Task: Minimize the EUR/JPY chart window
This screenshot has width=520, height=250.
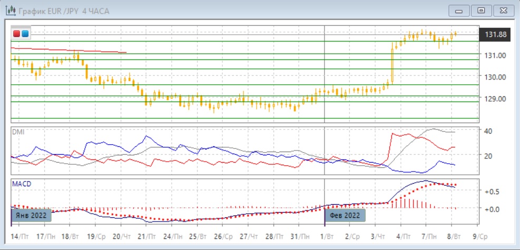Action: click(x=459, y=11)
